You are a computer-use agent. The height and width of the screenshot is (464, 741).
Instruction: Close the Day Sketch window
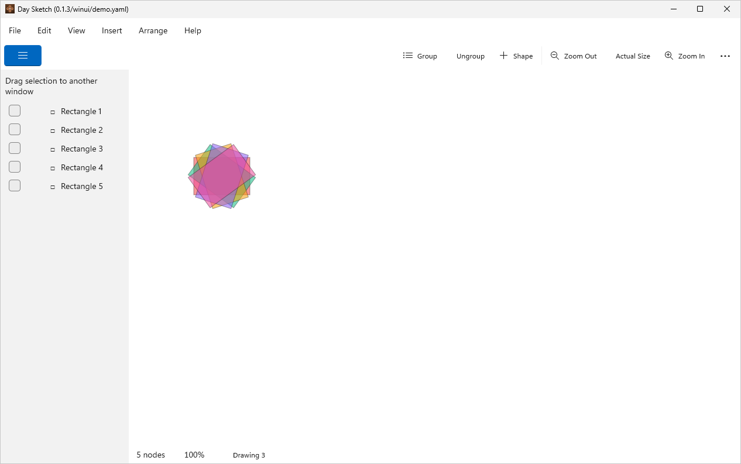click(727, 9)
